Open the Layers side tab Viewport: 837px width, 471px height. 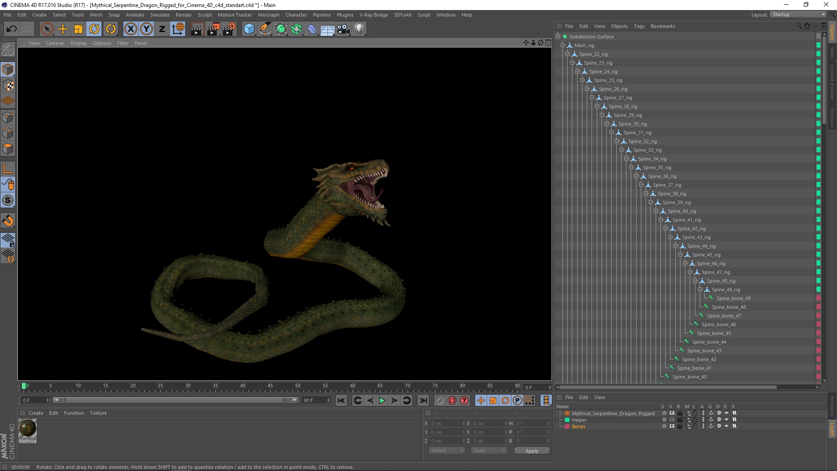832,430
